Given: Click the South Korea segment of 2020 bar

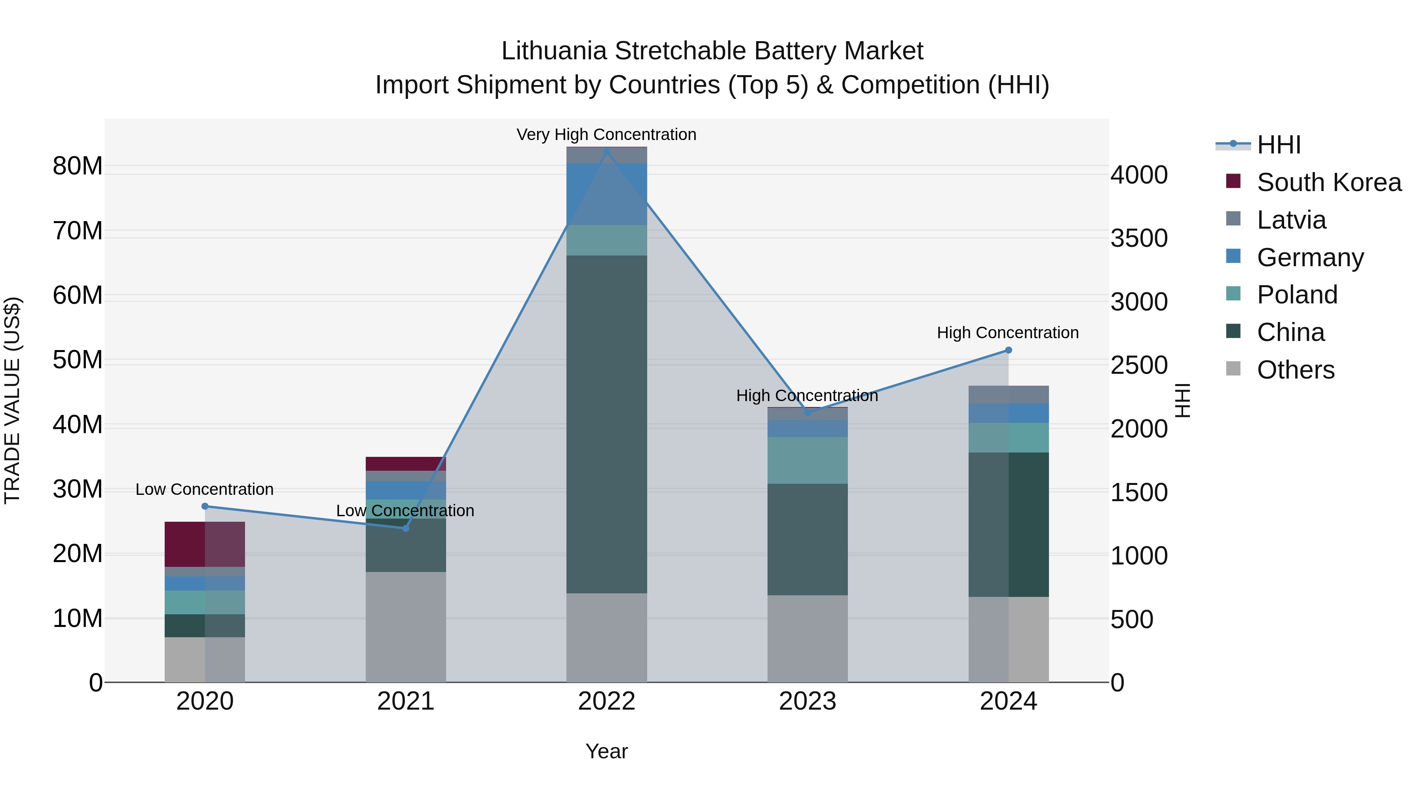Looking at the screenshot, I should [x=205, y=545].
